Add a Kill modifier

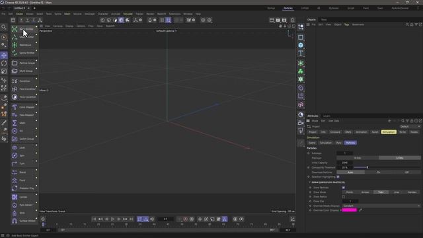(24, 131)
